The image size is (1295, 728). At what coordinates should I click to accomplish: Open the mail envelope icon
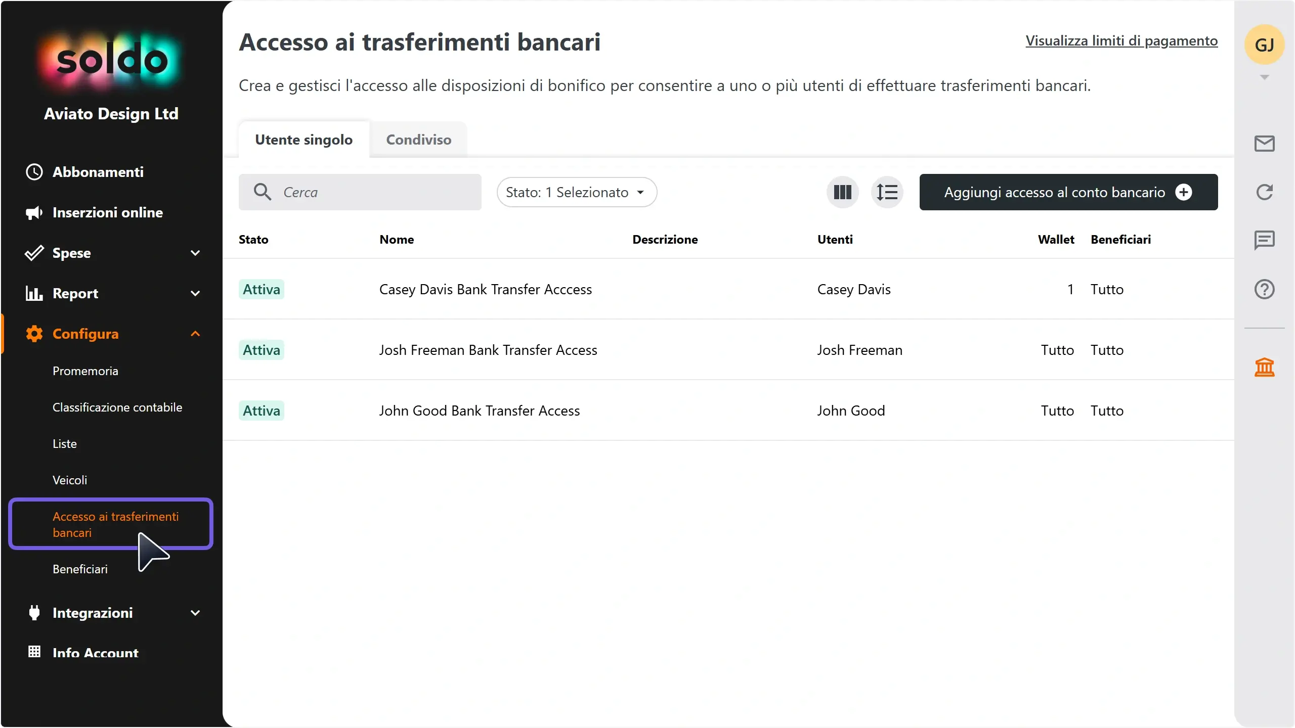[x=1264, y=144]
